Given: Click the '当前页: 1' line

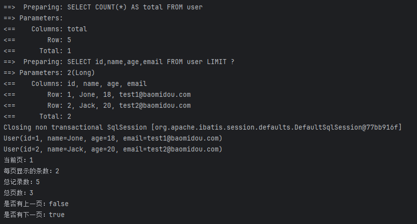Looking at the screenshot, I should coord(18,160).
